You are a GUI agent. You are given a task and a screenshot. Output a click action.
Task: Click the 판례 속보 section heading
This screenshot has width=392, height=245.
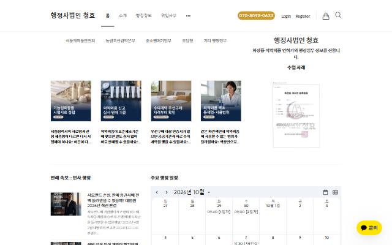(70, 178)
